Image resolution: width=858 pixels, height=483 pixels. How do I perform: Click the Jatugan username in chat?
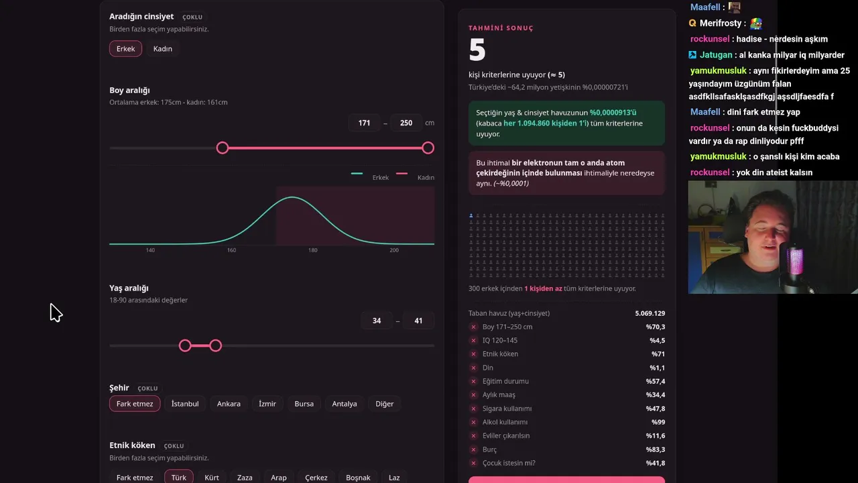(716, 55)
